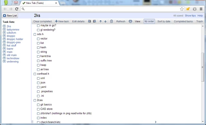Mark the json task as complete
206x125 pixels.
pyautogui.click(x=38, y=83)
